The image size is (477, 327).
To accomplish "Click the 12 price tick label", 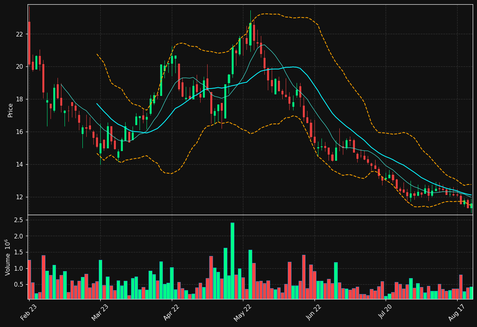I will coord(20,197).
